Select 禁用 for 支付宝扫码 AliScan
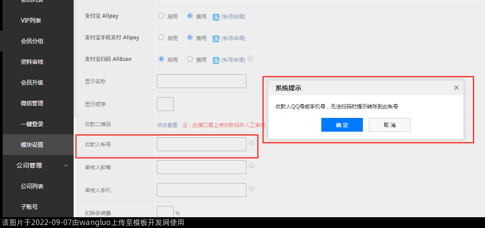This screenshot has height=228, width=485. [x=190, y=59]
